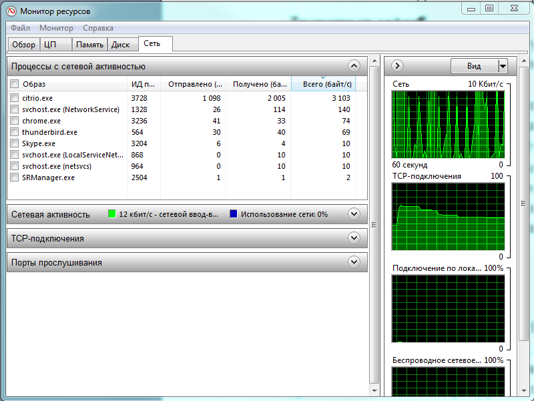Switch to the Диск tab

(x=123, y=45)
